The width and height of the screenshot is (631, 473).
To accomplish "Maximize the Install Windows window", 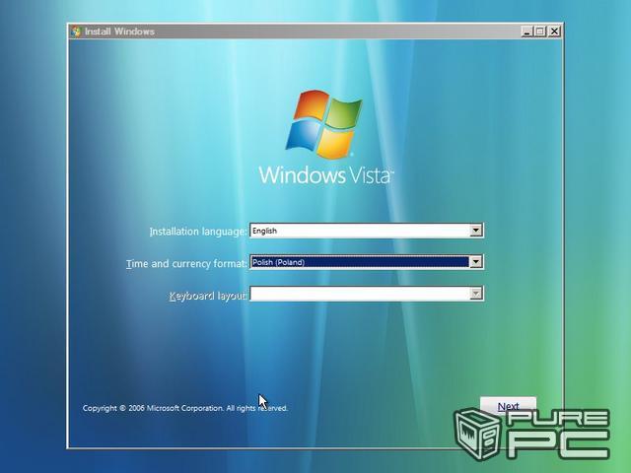I will tap(540, 32).
